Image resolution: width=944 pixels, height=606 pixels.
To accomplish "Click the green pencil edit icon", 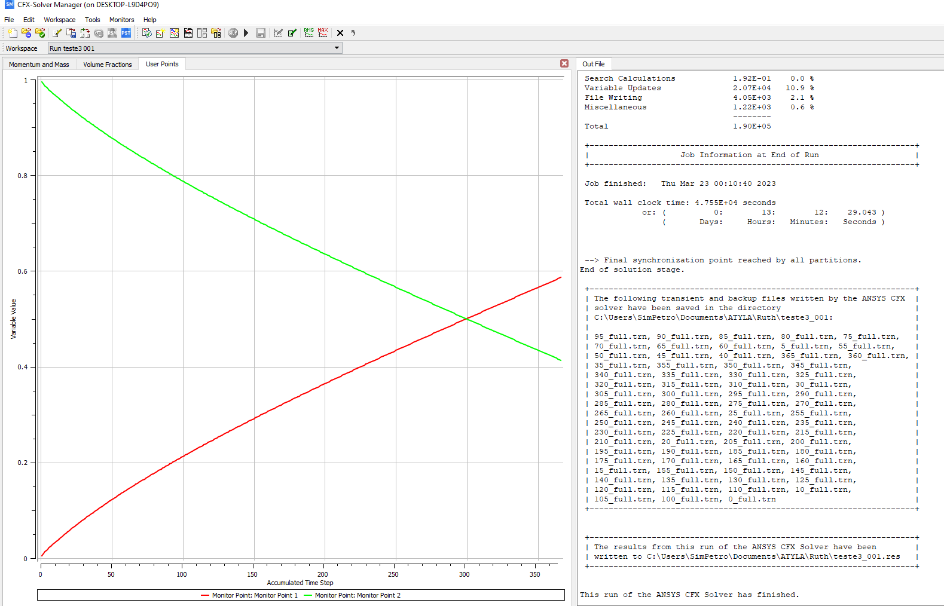I will click(x=292, y=33).
